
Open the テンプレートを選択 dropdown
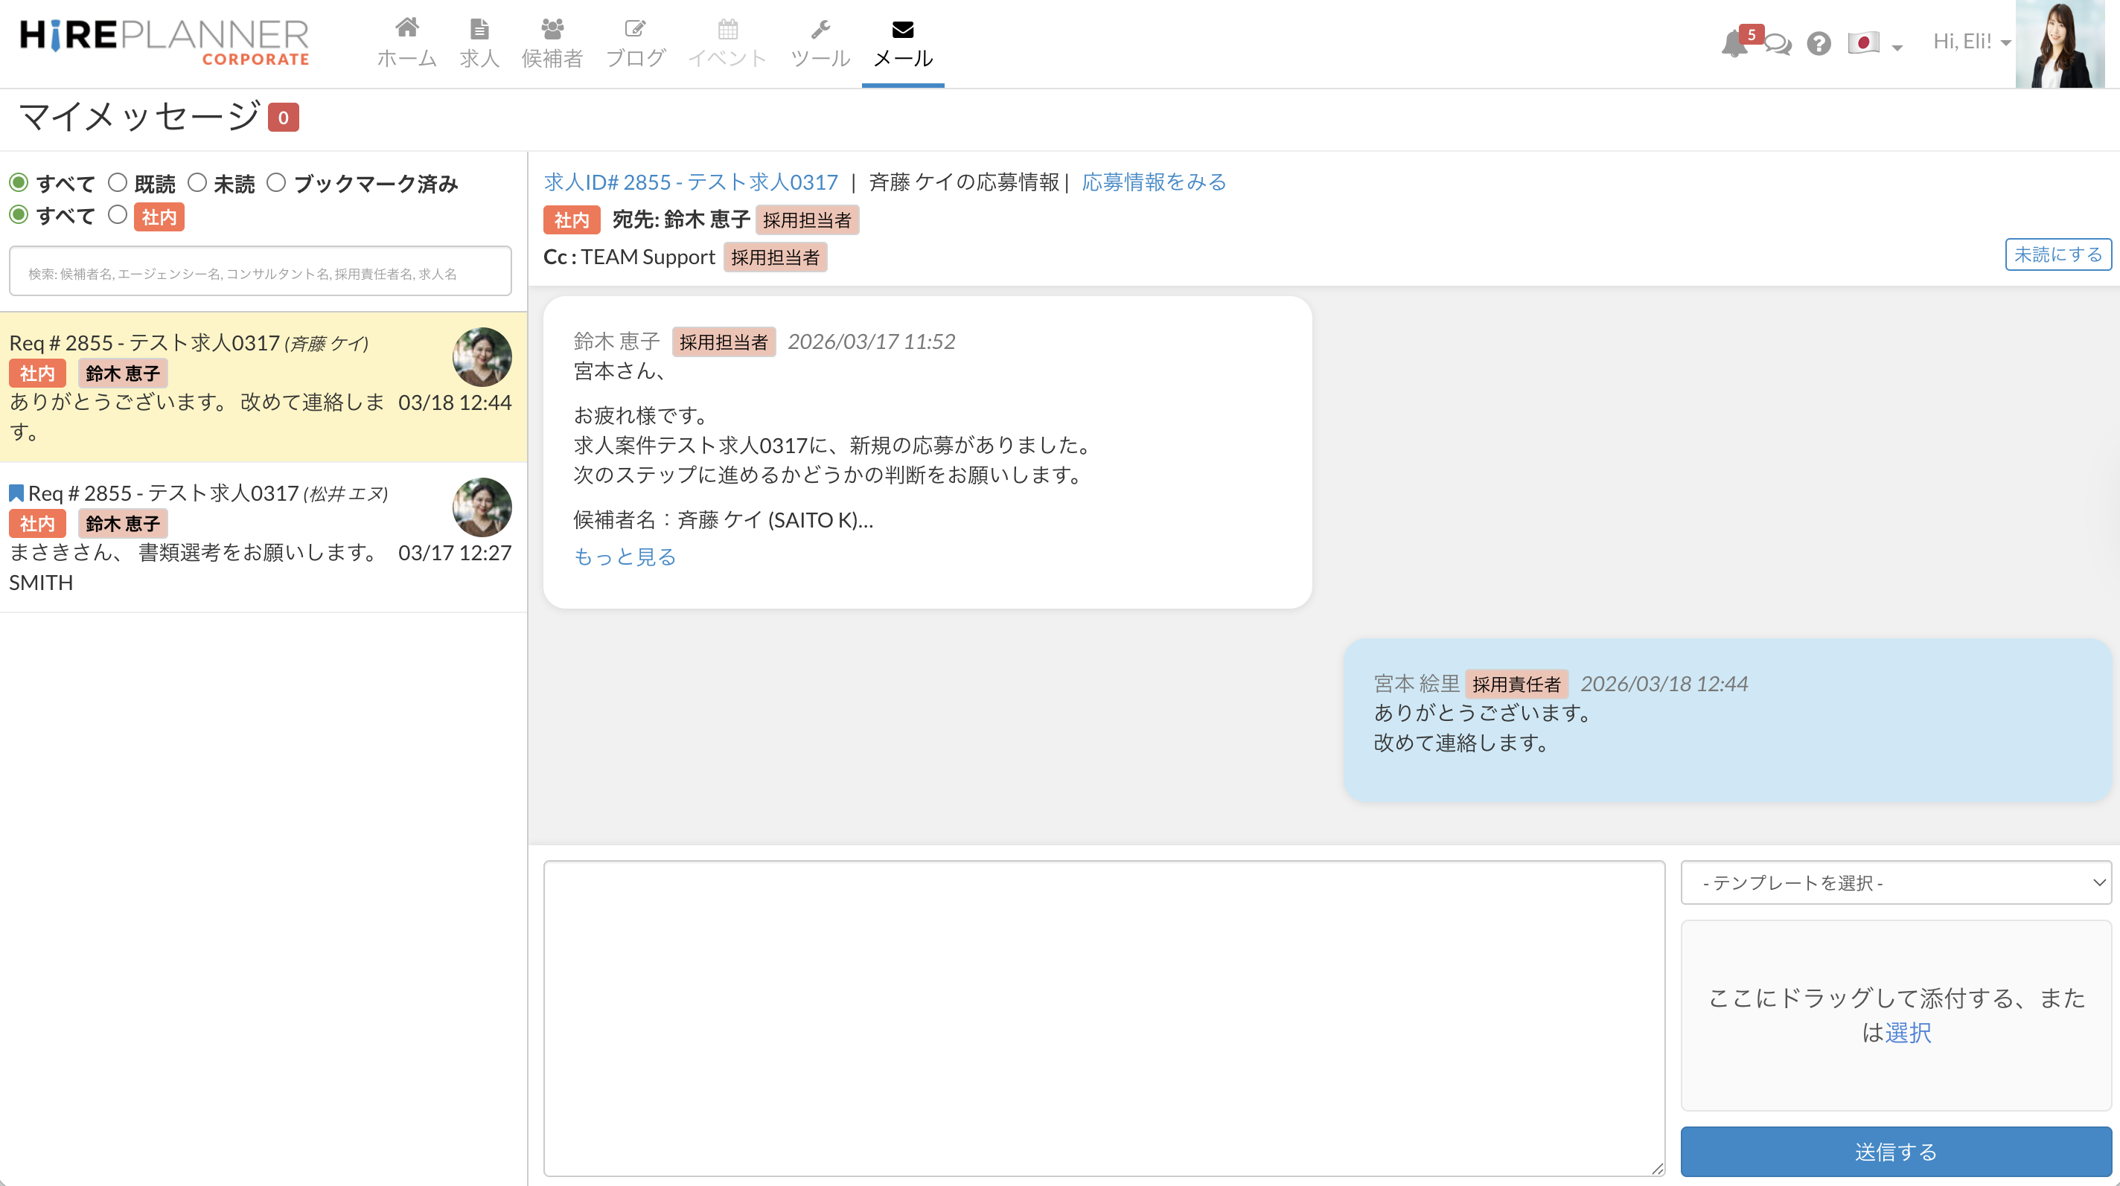pyautogui.click(x=1895, y=882)
